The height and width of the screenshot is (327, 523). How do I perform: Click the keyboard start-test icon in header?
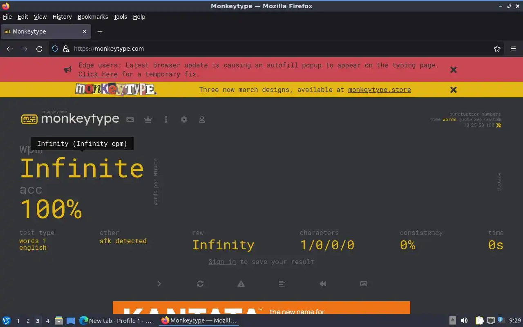(x=130, y=119)
